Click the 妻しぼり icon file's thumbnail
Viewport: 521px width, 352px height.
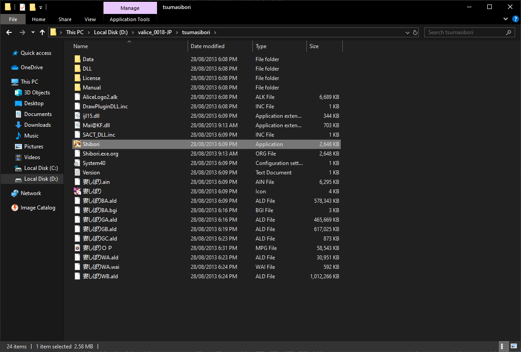77,191
